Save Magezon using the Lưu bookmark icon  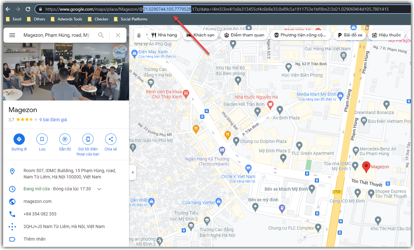click(x=42, y=139)
